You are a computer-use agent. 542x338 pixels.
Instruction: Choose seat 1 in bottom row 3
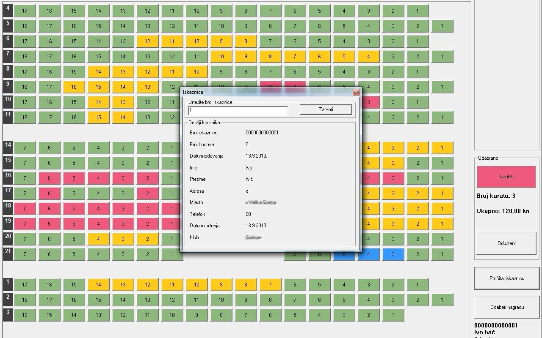[x=393, y=315]
